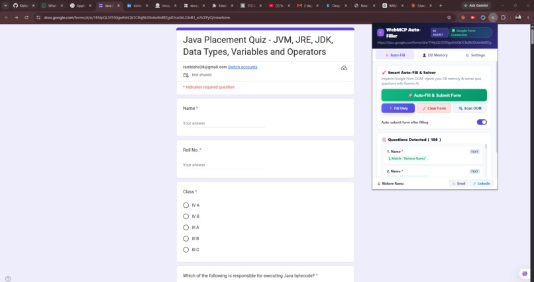Click the Switch accounts link
The width and height of the screenshot is (534, 282).
click(x=242, y=67)
